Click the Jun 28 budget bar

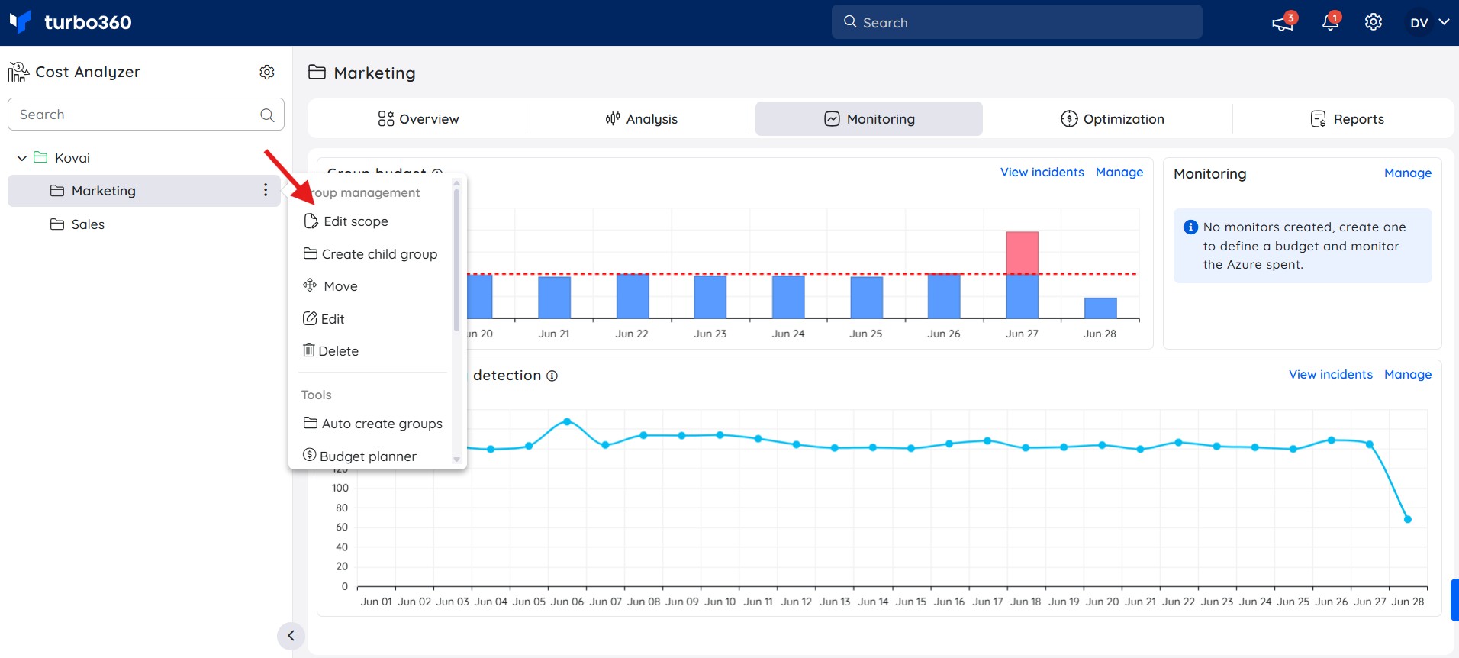pyautogui.click(x=1100, y=308)
